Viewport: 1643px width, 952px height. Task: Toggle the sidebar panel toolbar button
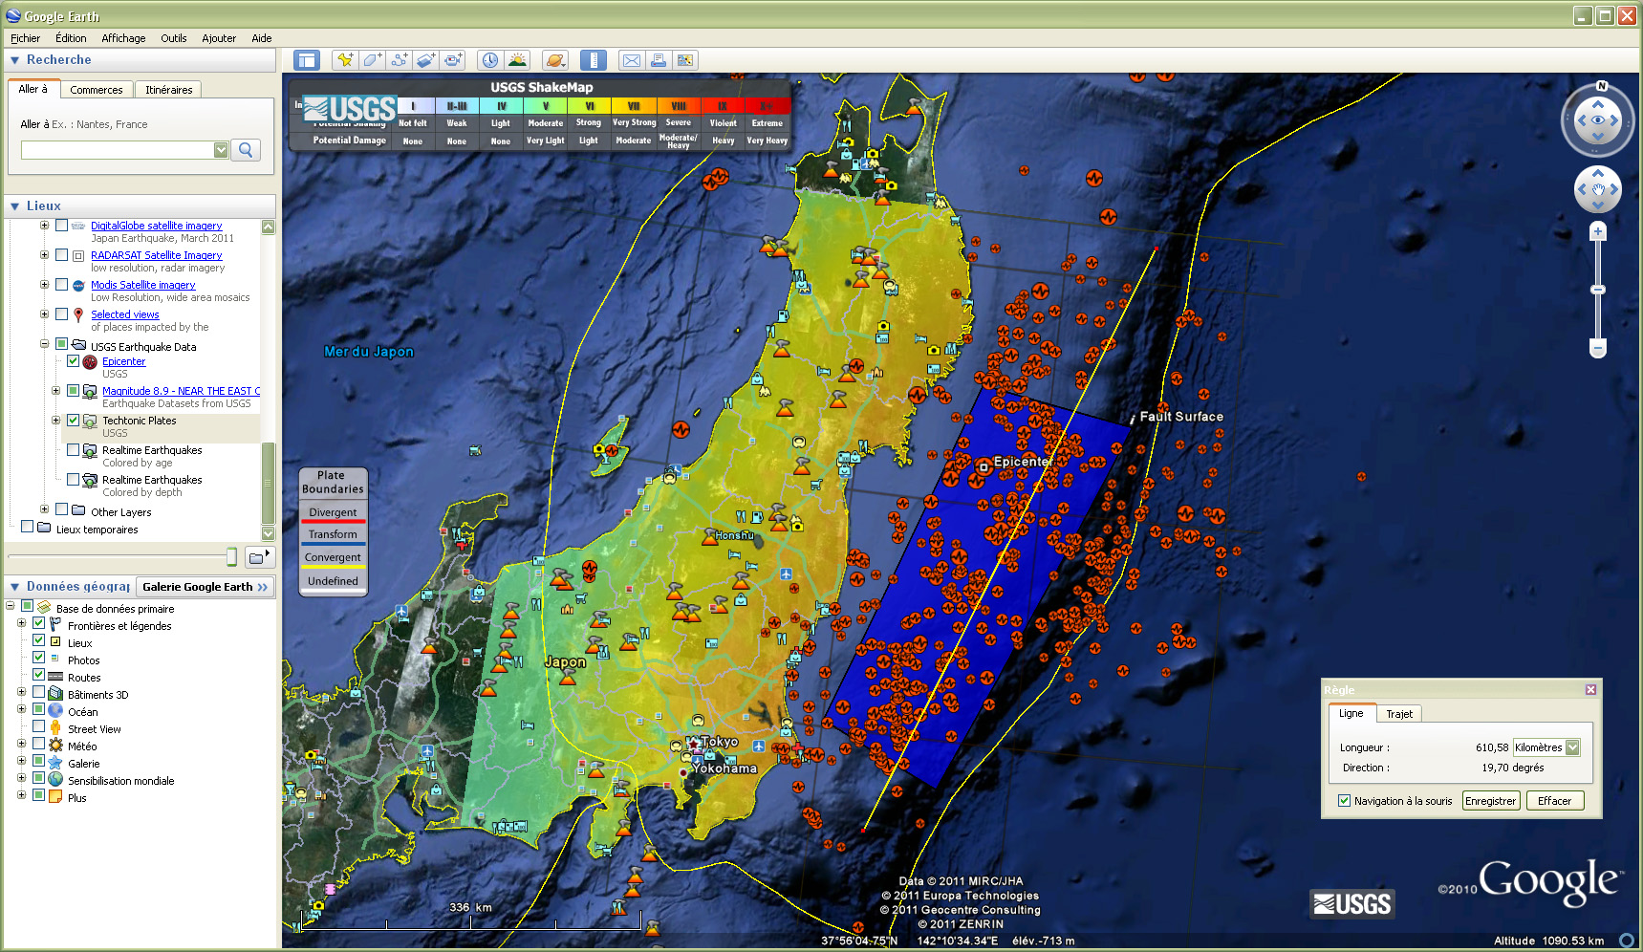pyautogui.click(x=307, y=60)
